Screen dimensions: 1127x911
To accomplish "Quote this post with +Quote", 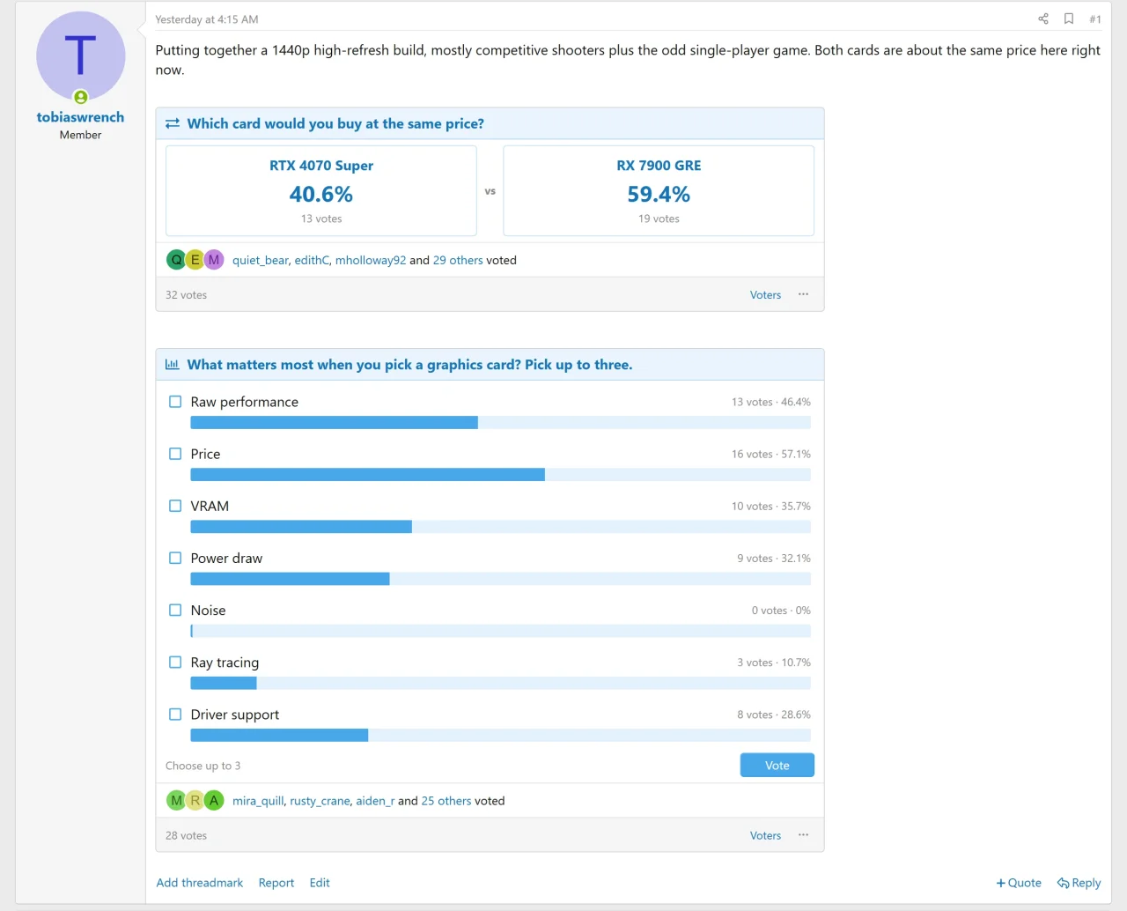I will pyautogui.click(x=1019, y=883).
